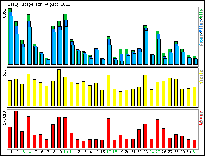The image size is (205, 156).
Task: Click the 513 visits axis label
Action: click(4, 73)
